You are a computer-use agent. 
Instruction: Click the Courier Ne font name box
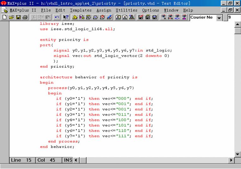(x=203, y=17)
